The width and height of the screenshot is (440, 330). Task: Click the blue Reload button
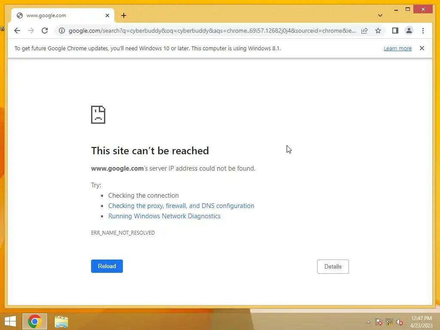click(107, 266)
